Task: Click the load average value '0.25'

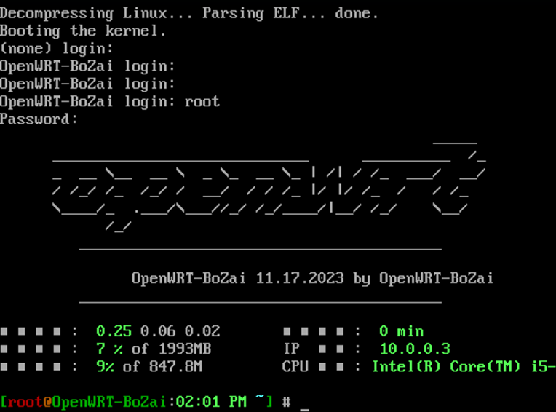Action: (114, 331)
